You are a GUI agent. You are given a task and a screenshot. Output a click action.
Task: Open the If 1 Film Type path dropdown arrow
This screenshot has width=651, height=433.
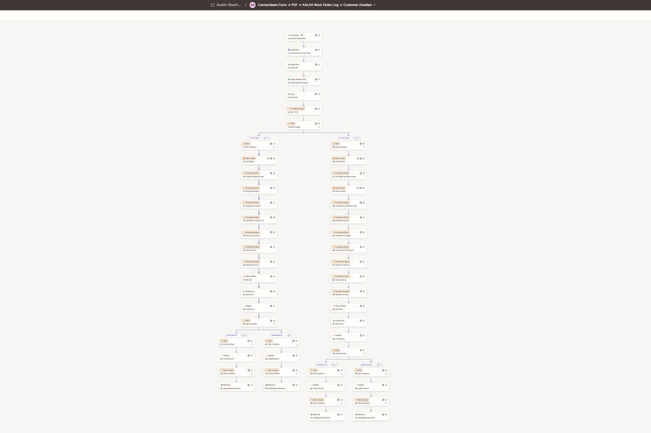coord(263,138)
